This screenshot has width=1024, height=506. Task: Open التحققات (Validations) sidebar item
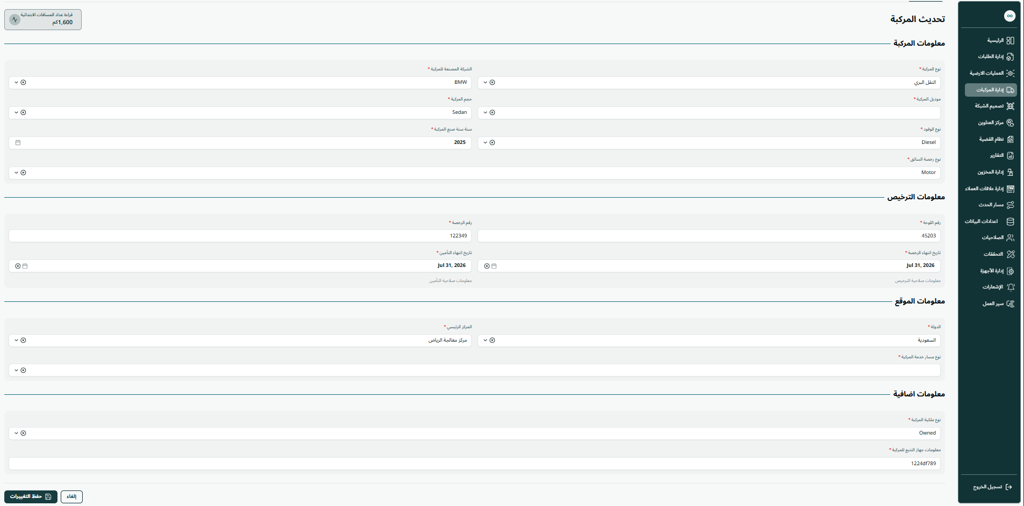coord(999,254)
